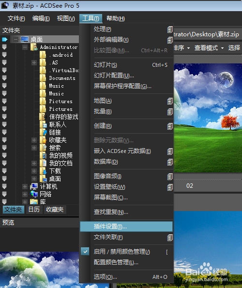This screenshot has height=288, width=242.
Task: Collapse the Administrator folder node
Action: click(x=25, y=47)
